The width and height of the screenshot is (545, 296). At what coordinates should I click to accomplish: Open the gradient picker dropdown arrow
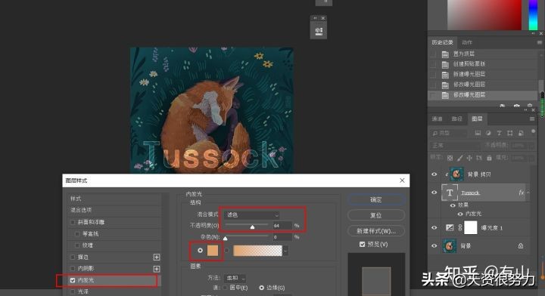pyautogui.click(x=285, y=251)
